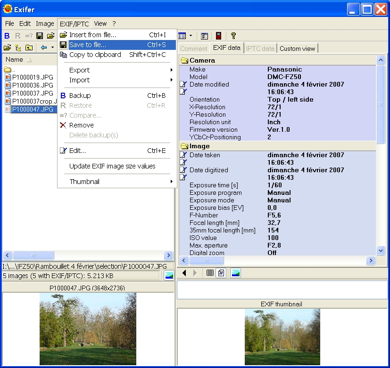Toggle thumbnail display icon below EXIF panel

(236, 273)
